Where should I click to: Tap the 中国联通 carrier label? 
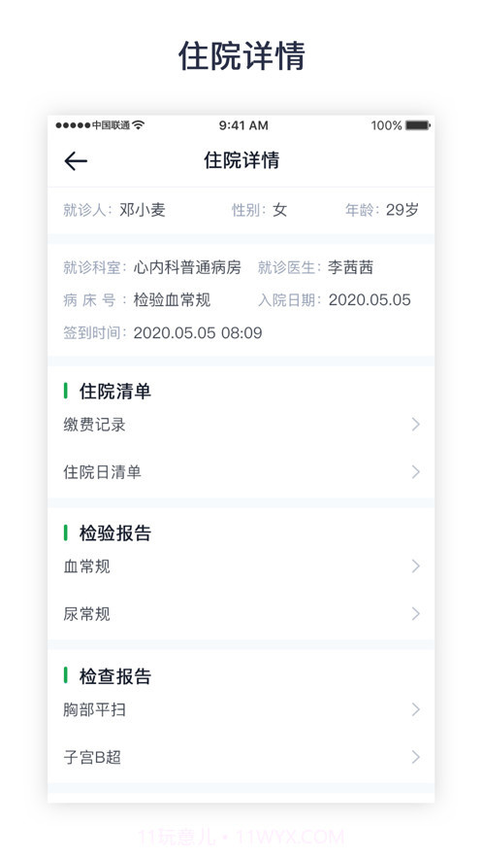pos(111,125)
